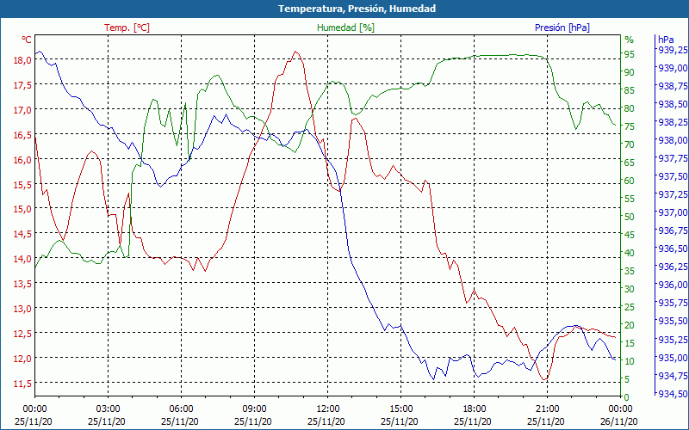This screenshot has width=689, height=430.
Task: Select the blue 'Presión [hPa]' legend label
Action: point(562,28)
